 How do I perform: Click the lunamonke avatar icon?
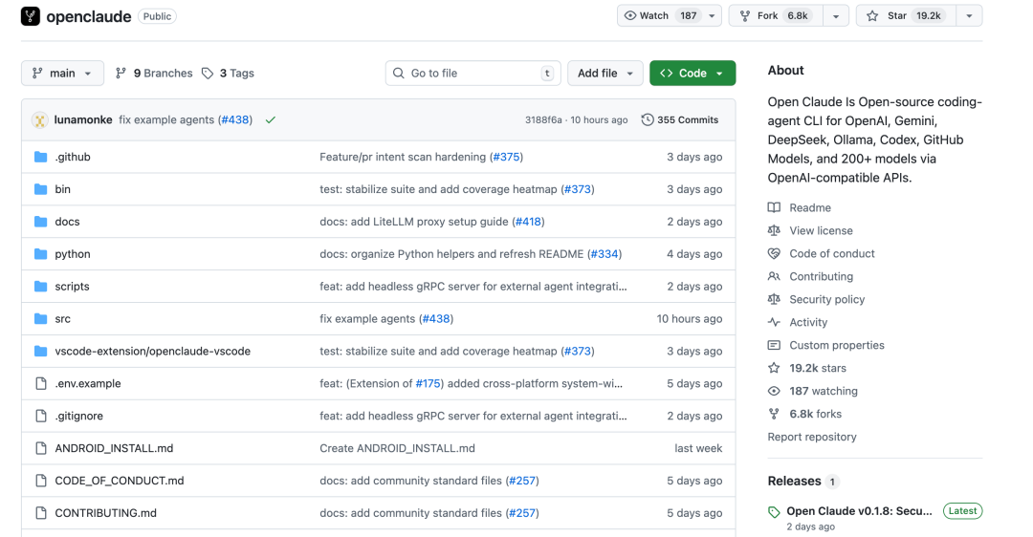tap(40, 120)
